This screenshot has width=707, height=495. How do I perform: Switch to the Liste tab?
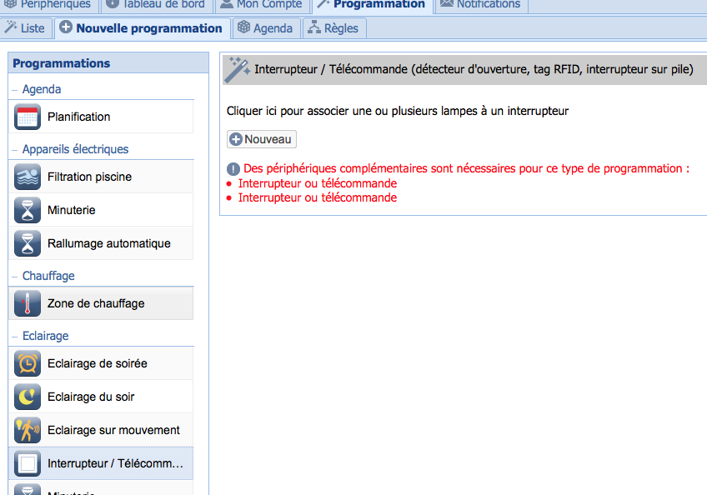(26, 28)
